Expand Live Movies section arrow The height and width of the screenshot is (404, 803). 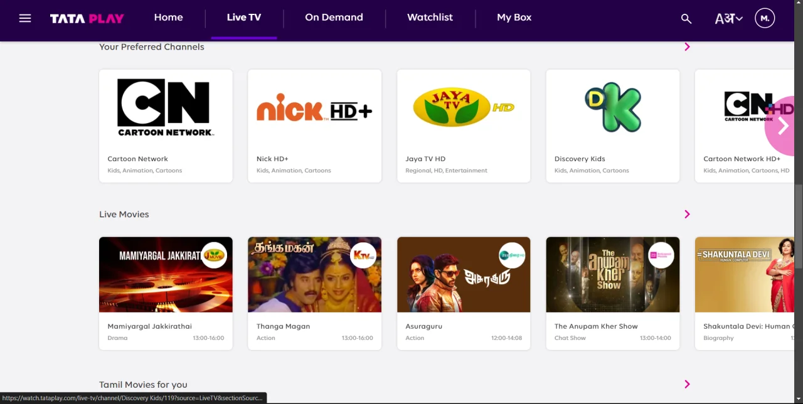(x=687, y=214)
